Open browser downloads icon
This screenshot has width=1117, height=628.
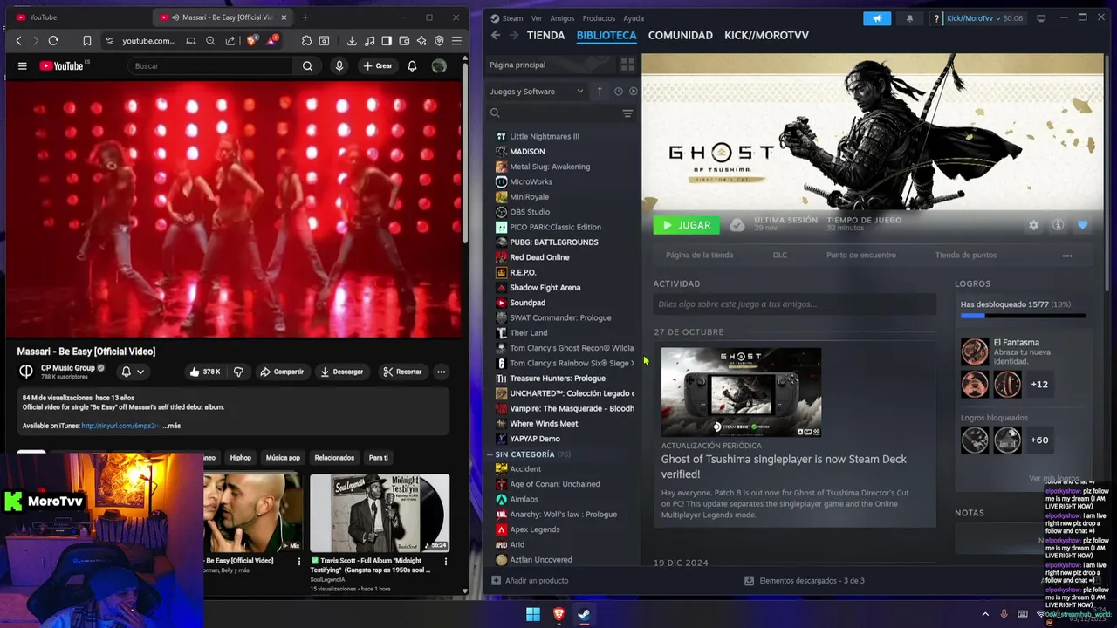pos(352,41)
